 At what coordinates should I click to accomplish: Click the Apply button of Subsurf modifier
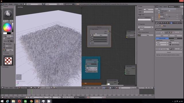coord(162,35)
